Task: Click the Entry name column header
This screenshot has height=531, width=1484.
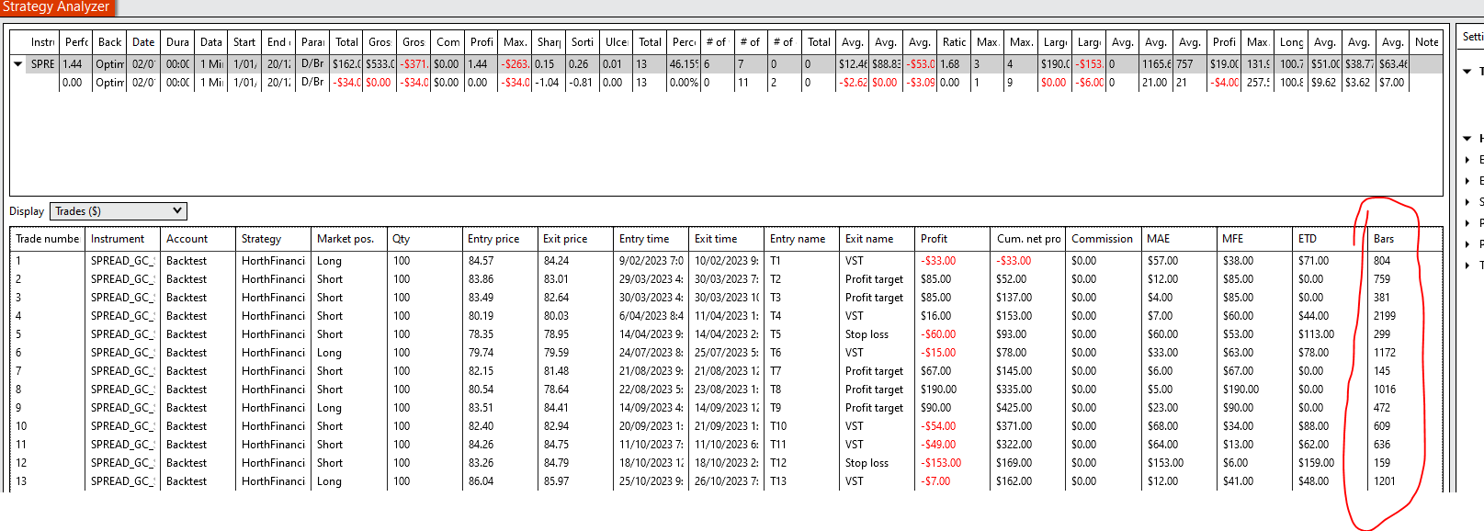Action: (x=802, y=239)
